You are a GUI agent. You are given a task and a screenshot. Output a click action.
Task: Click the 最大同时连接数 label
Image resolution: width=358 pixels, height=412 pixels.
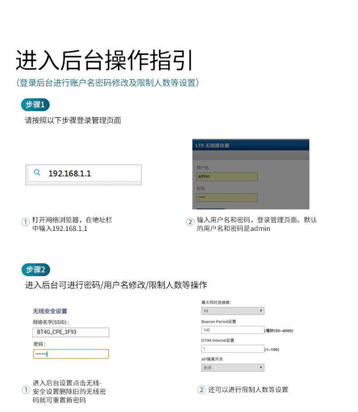tap(216, 302)
